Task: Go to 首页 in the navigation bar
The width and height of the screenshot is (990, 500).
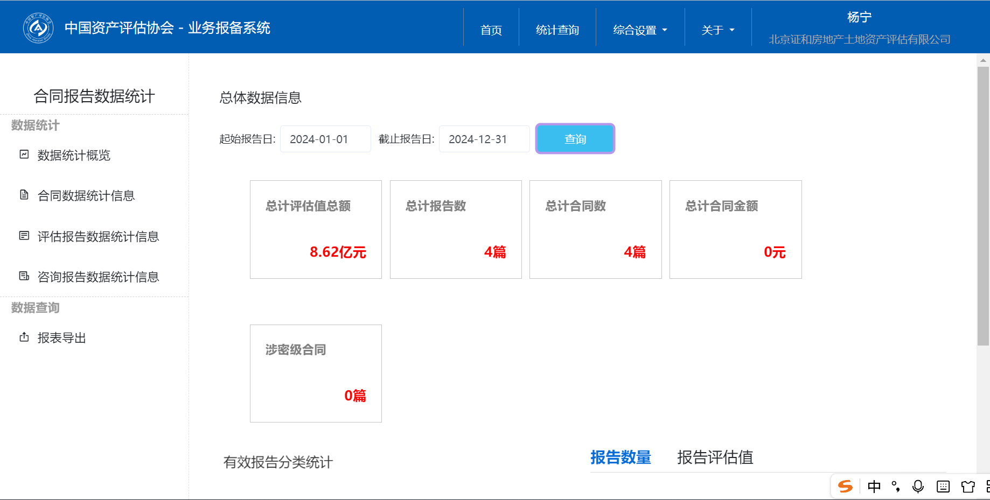Action: (491, 30)
